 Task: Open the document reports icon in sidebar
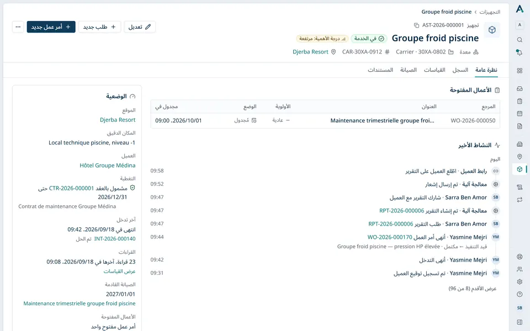[x=520, y=126]
